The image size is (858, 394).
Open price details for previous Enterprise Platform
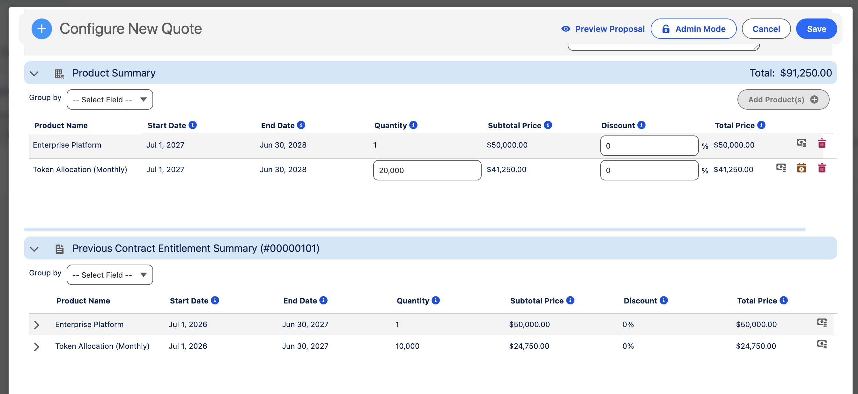tap(822, 323)
